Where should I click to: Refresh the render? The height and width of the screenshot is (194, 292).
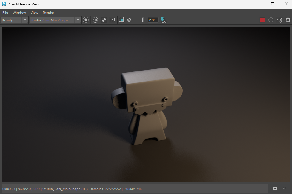click(271, 20)
